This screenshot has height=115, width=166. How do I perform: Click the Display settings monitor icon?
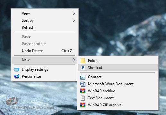[17, 70]
